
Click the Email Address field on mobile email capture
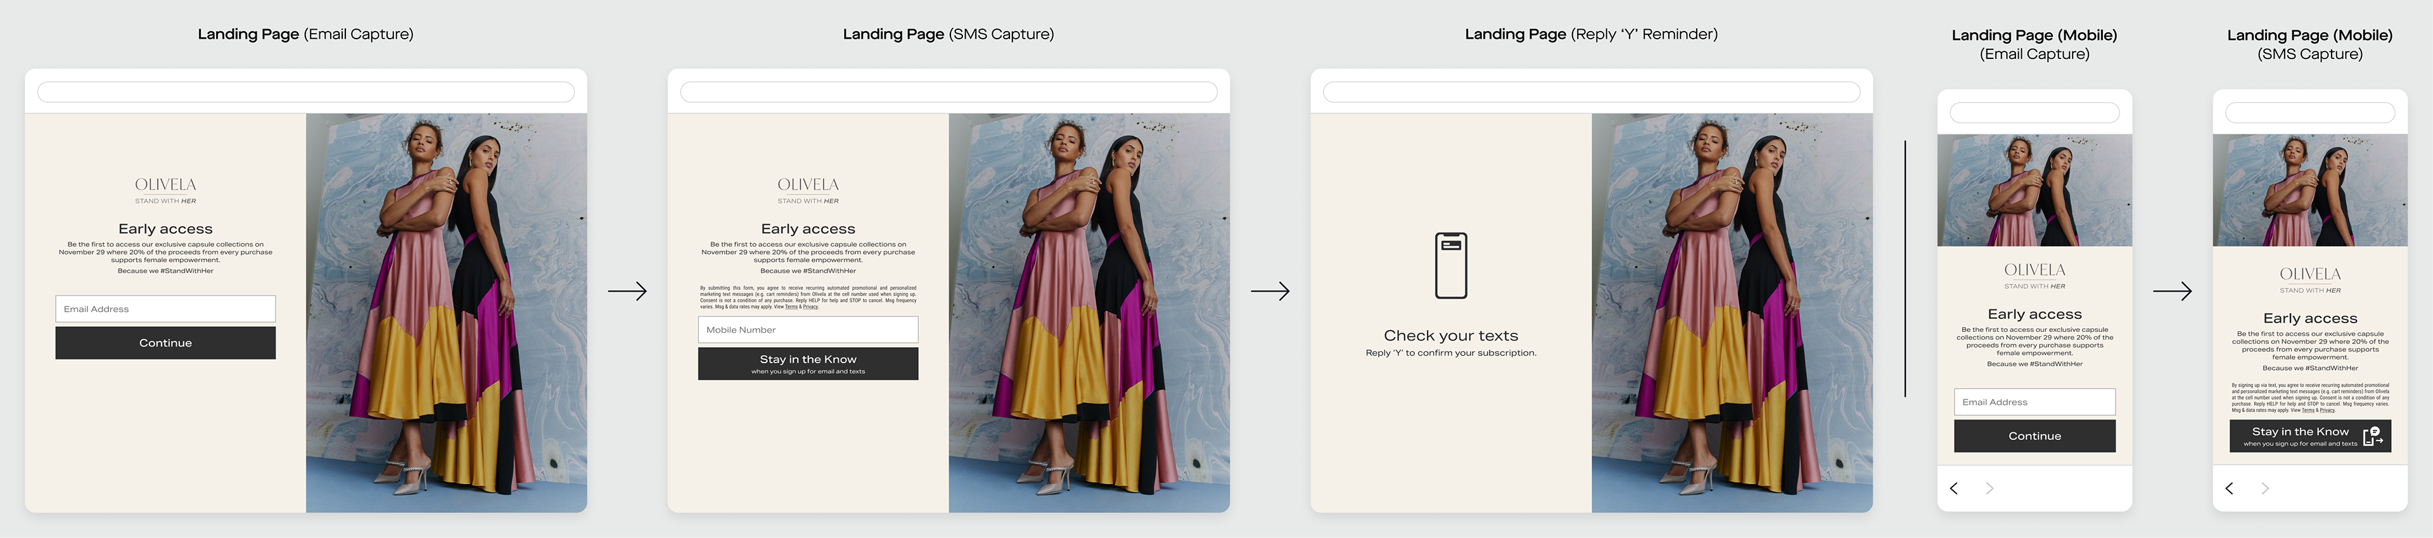tap(2034, 402)
